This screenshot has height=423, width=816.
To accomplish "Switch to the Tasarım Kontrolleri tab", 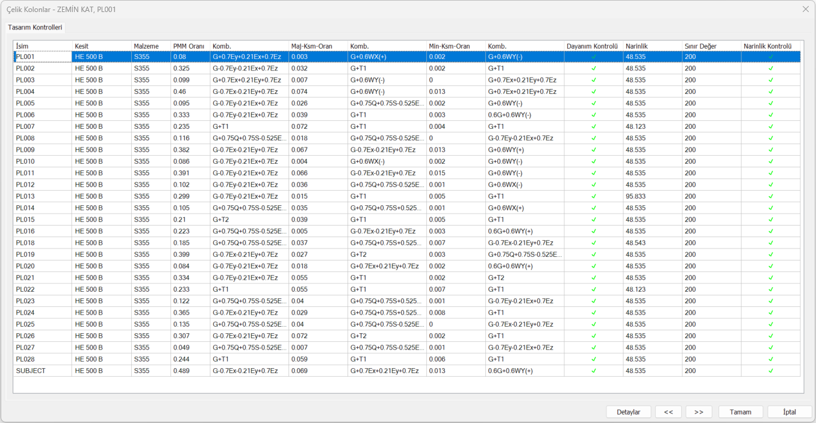I will pyautogui.click(x=35, y=28).
